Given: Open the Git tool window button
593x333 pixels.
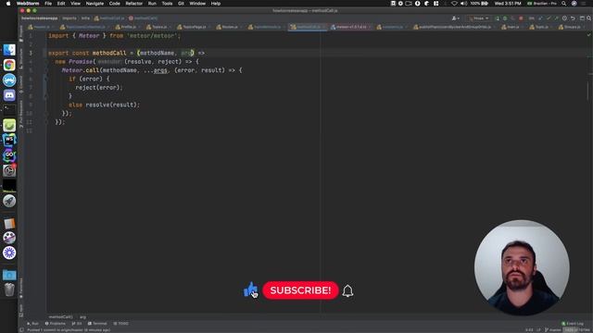Looking at the screenshot, I should pos(77,324).
